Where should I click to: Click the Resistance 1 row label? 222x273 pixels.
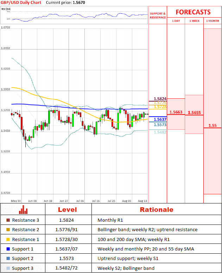click(x=25, y=239)
